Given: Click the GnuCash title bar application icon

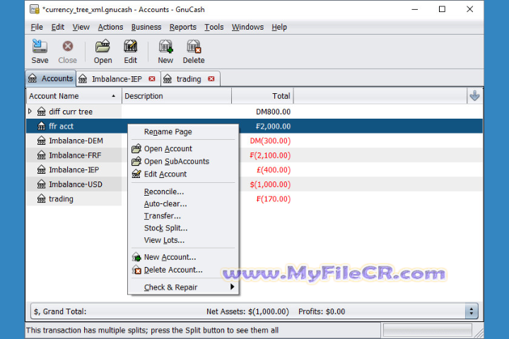Looking at the screenshot, I should click(x=35, y=9).
